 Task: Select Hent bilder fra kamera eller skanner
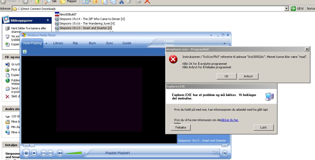pyautogui.click(x=29, y=30)
